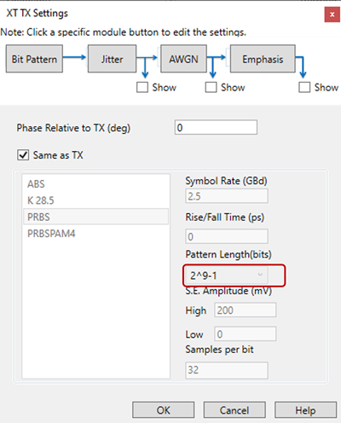Screen dimensions: 341x423
Task: Enable Show checkbox after Emphasis module
Action: point(304,87)
